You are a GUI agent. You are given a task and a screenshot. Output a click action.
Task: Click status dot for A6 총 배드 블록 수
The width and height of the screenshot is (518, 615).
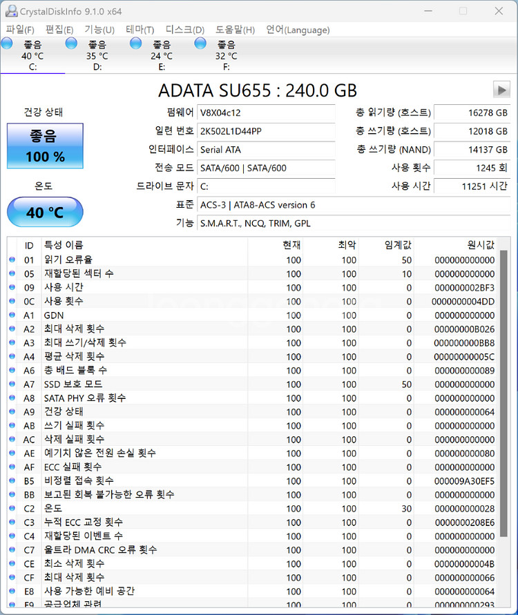pyautogui.click(x=12, y=370)
